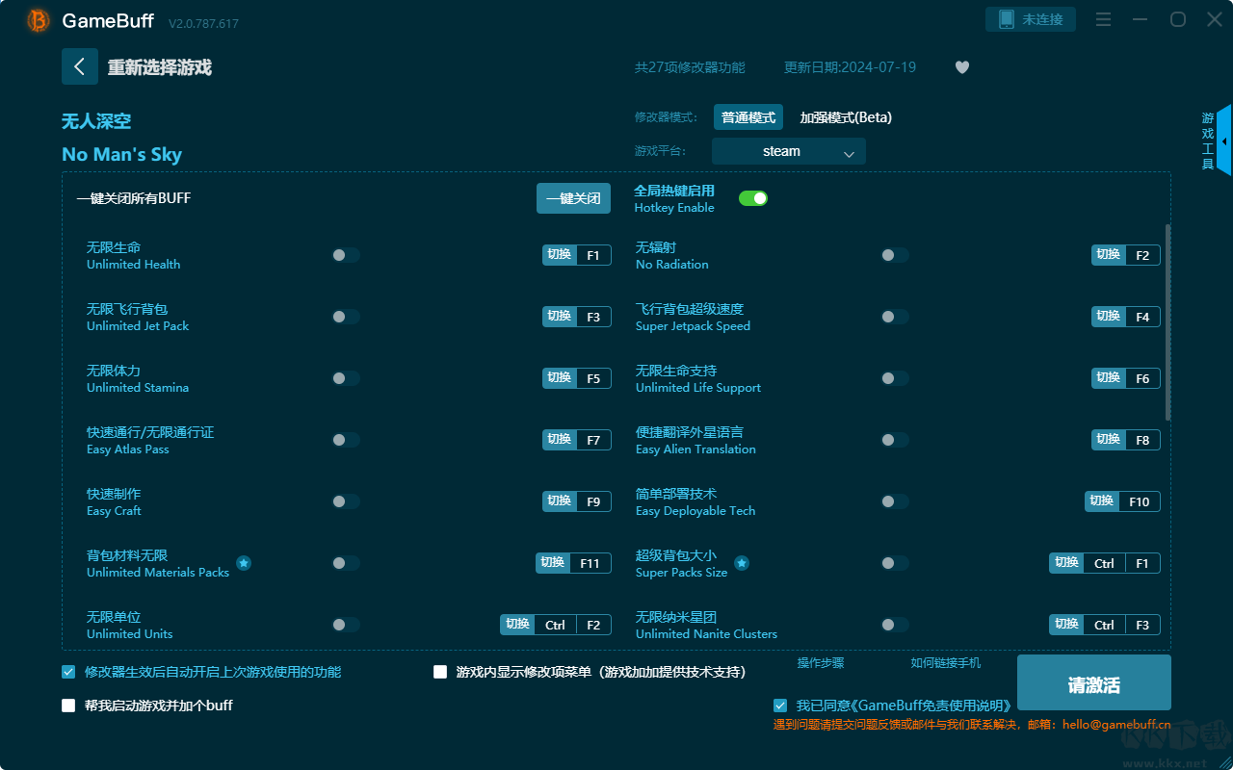Click the hello@gamebuff.cn email notice text
The height and width of the screenshot is (770, 1233).
pos(972,725)
